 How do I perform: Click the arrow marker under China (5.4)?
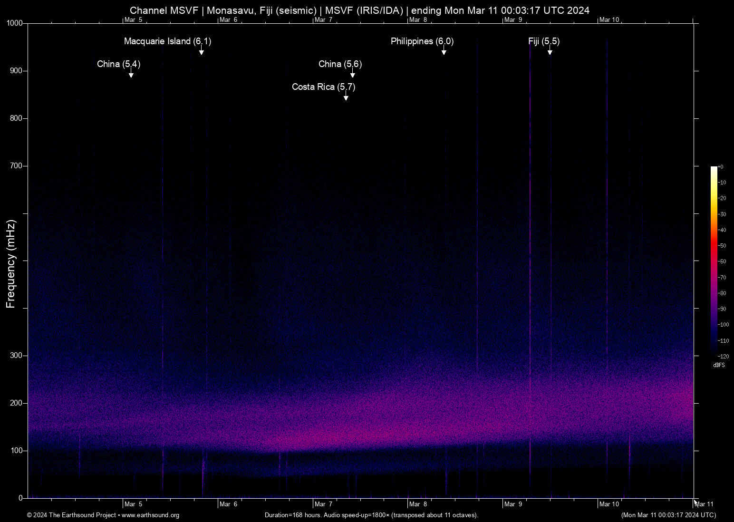(x=131, y=74)
